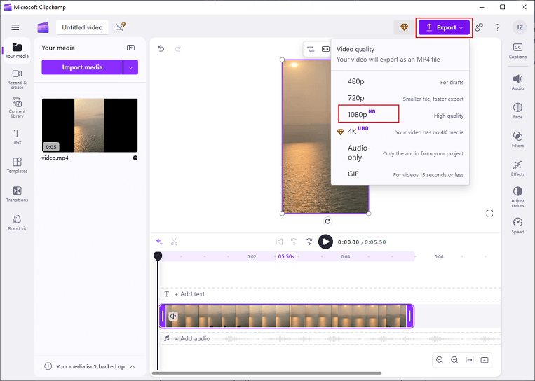Open the Text panel in sidebar
The height and width of the screenshot is (381, 535).
pos(17,137)
